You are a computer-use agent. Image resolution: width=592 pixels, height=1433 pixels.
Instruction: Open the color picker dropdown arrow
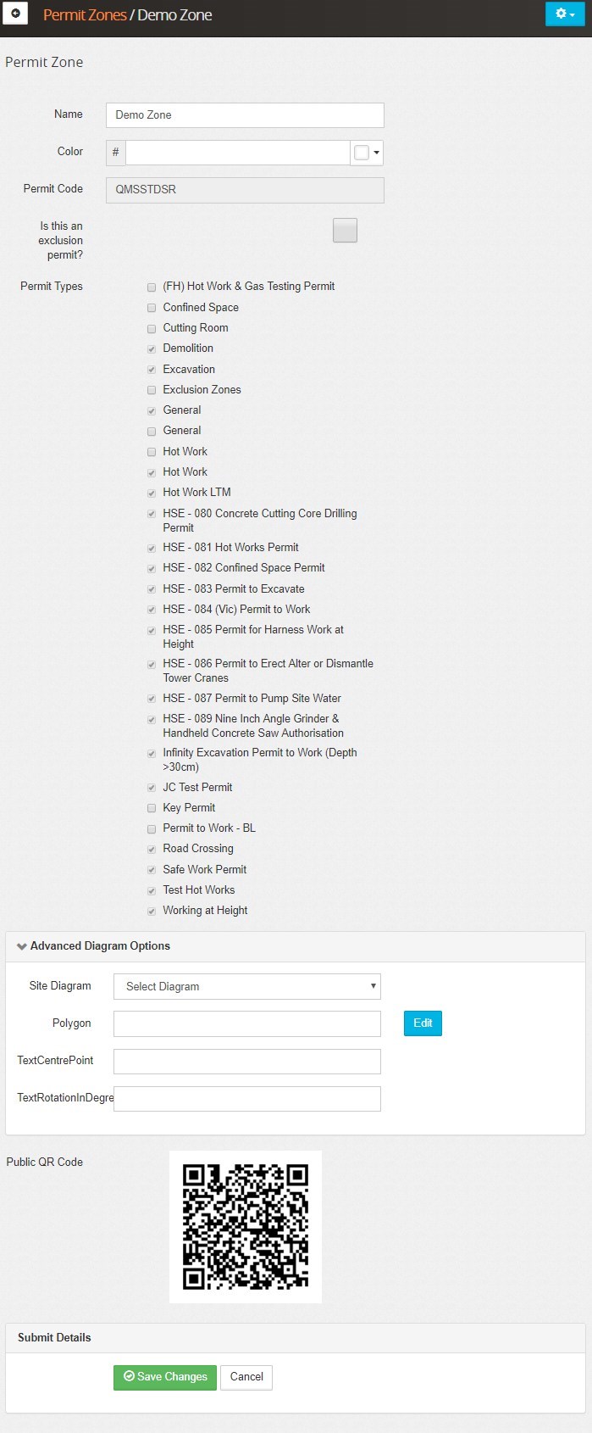(x=376, y=153)
